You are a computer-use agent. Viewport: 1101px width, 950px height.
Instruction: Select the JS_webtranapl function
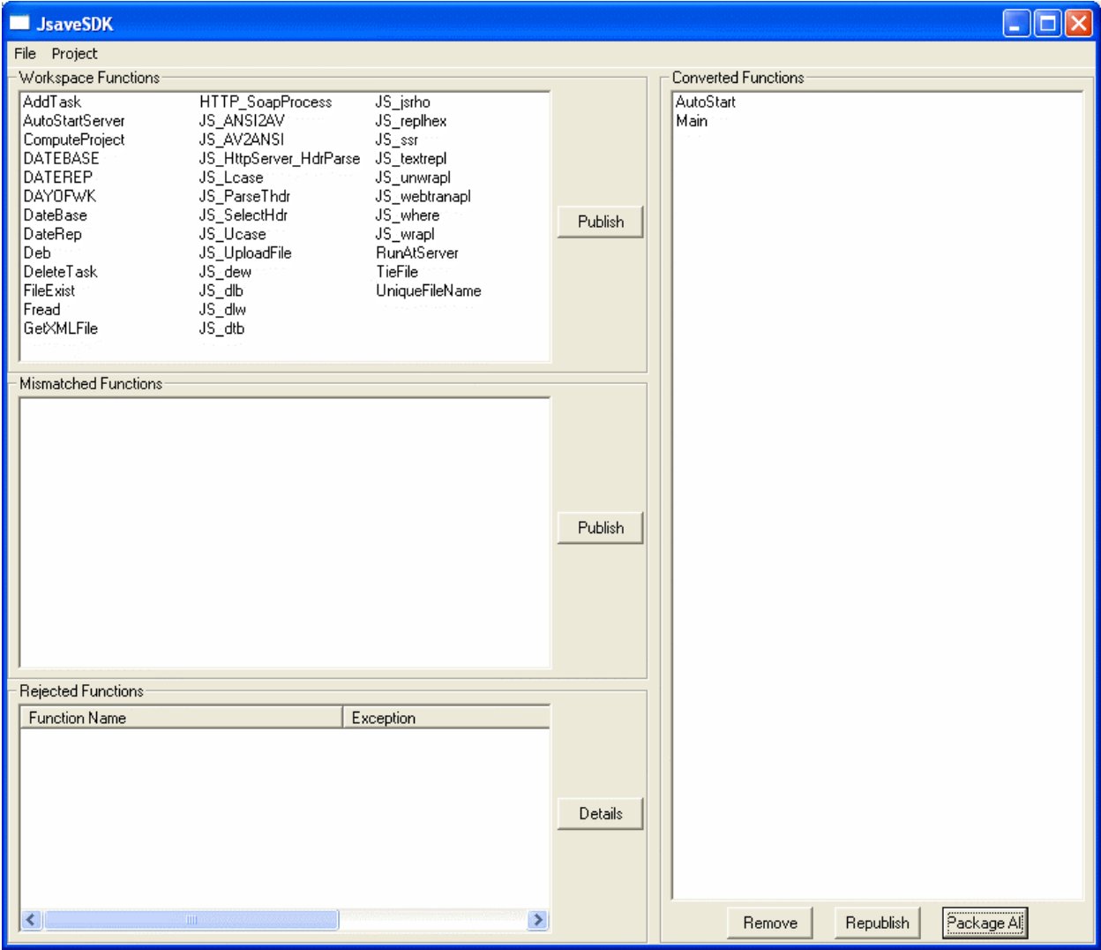click(x=423, y=196)
